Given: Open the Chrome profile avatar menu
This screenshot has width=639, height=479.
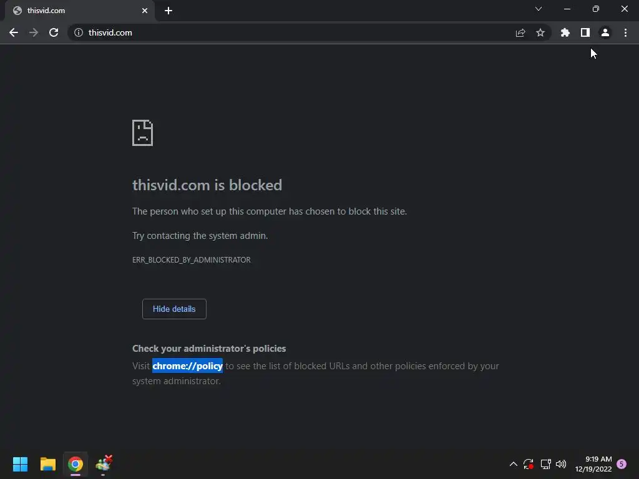Looking at the screenshot, I should 605,32.
